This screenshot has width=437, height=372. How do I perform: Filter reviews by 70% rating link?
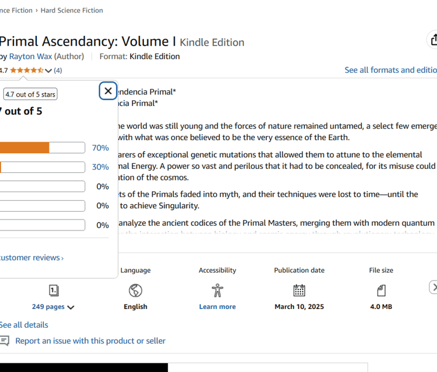tap(100, 148)
